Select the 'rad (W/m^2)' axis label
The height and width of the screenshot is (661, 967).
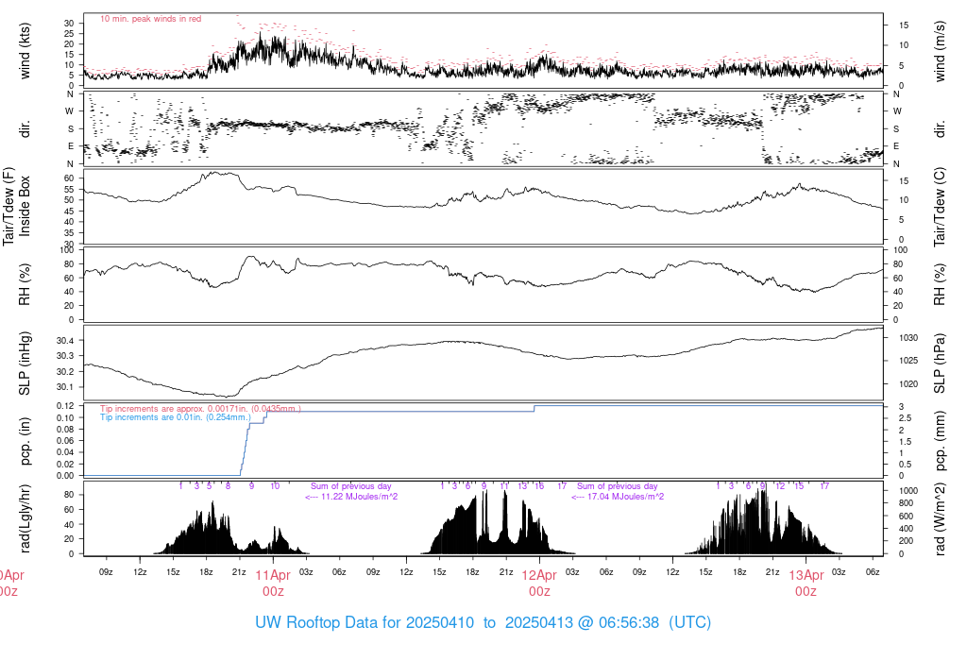[940, 518]
